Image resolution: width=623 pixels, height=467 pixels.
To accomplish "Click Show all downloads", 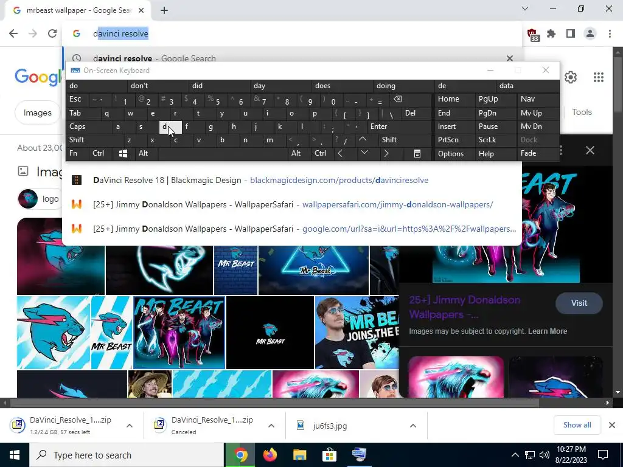I will [x=577, y=425].
